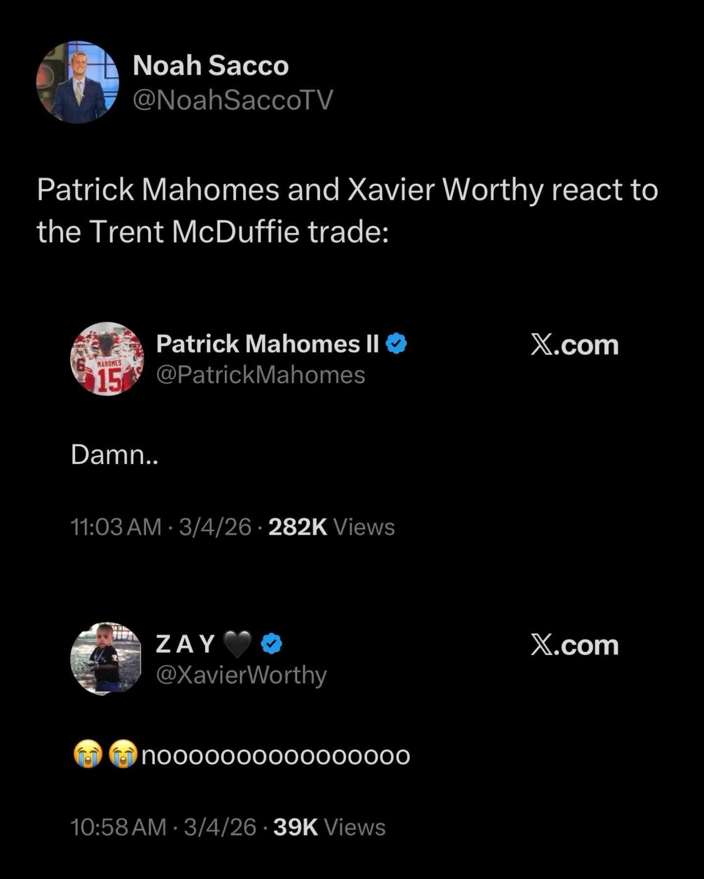Click Noah Sacco's profile avatar

(x=77, y=82)
